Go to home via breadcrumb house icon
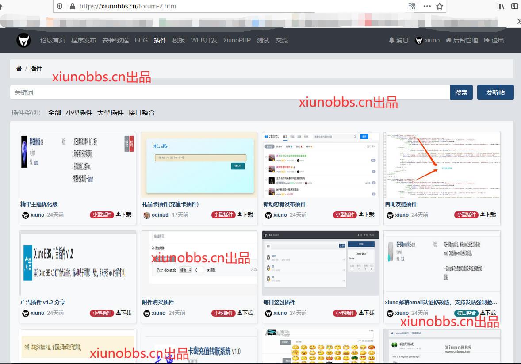 (x=19, y=69)
